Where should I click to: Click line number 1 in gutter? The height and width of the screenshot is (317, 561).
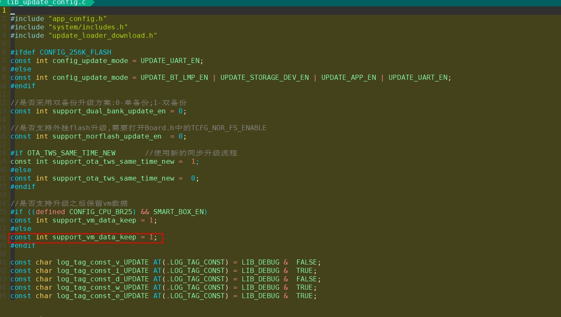click(4, 10)
